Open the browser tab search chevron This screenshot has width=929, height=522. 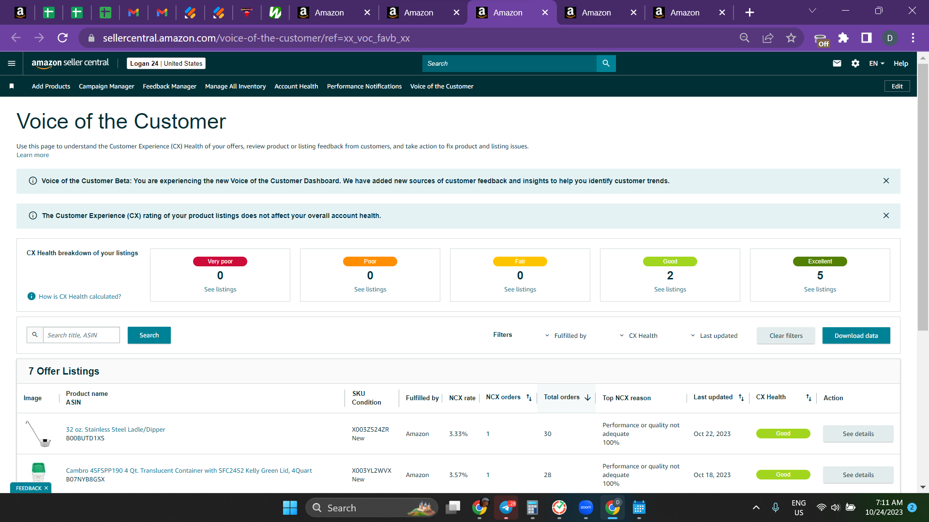point(812,11)
